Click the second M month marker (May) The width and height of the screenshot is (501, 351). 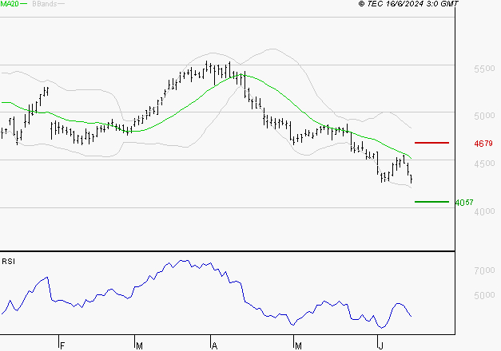tap(298, 345)
